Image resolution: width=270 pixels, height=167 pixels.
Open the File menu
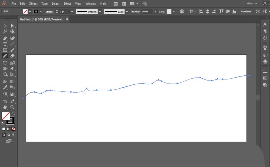click(13, 4)
